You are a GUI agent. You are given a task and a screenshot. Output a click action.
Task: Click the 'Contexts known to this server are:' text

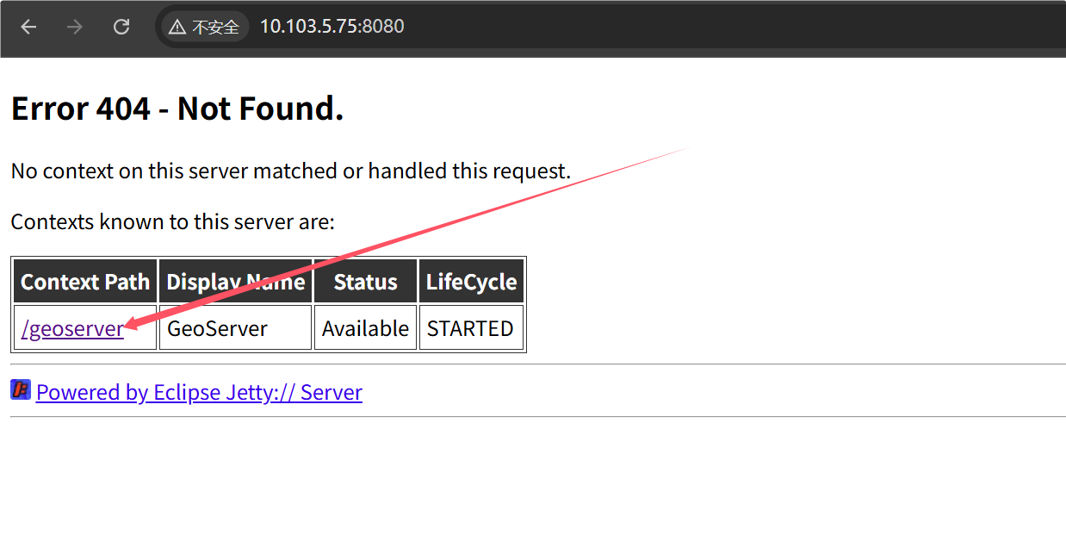[x=172, y=221]
